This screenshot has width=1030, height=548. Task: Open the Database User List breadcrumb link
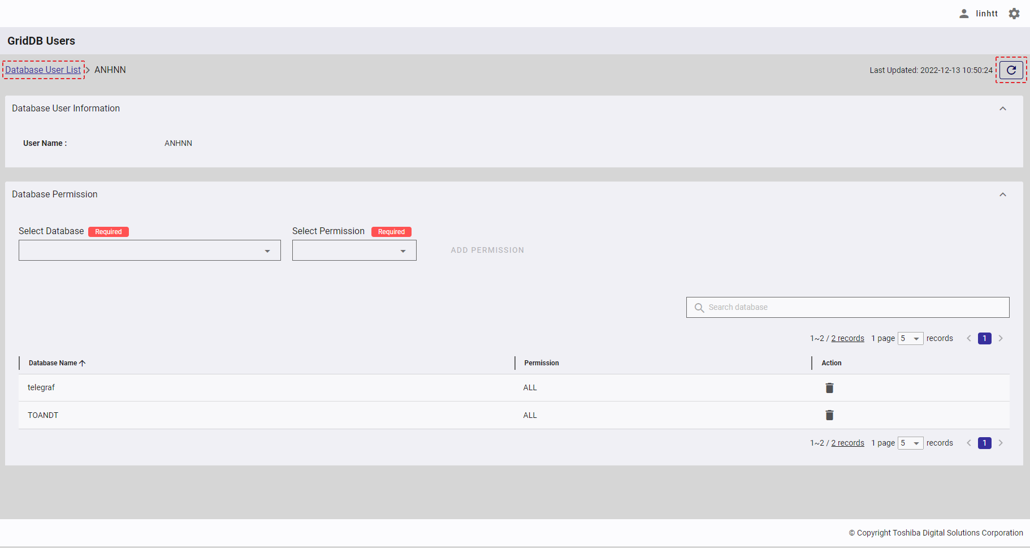tap(43, 70)
